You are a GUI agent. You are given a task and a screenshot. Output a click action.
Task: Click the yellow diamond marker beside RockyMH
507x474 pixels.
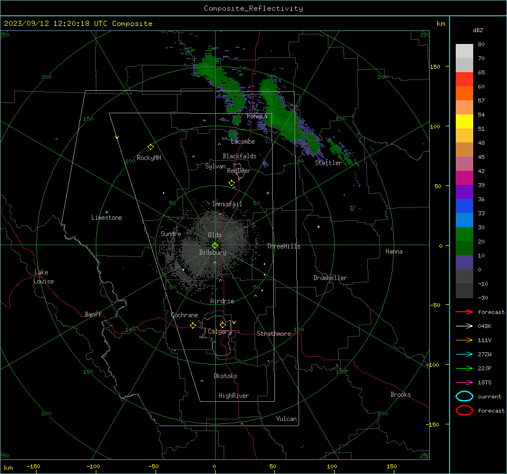pyautogui.click(x=150, y=147)
